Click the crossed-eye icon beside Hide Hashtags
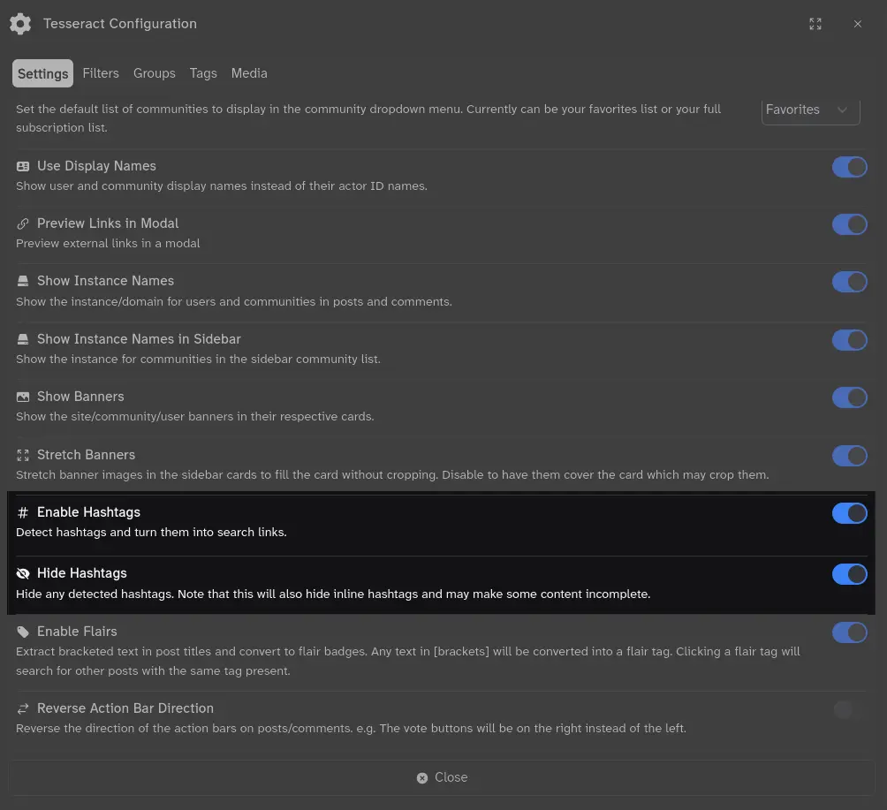 tap(23, 573)
